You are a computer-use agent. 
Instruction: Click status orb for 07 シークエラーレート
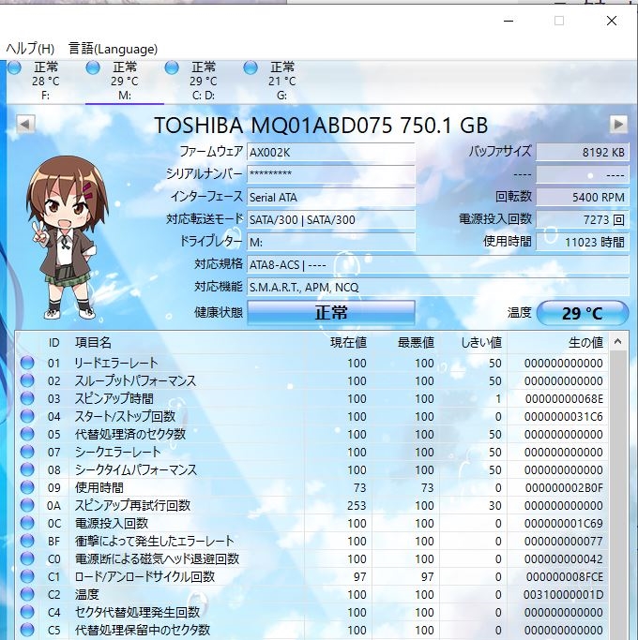[27, 452]
